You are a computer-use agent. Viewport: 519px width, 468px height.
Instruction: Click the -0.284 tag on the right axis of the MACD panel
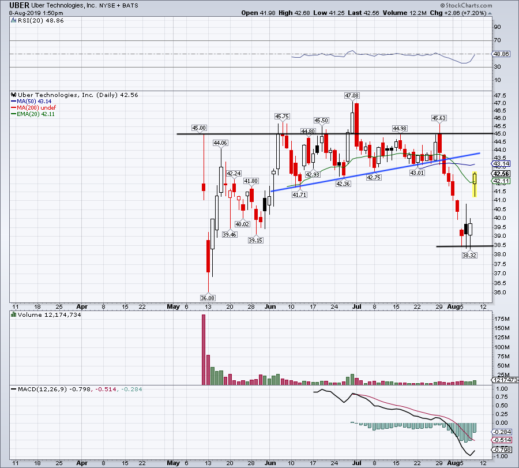click(x=502, y=432)
